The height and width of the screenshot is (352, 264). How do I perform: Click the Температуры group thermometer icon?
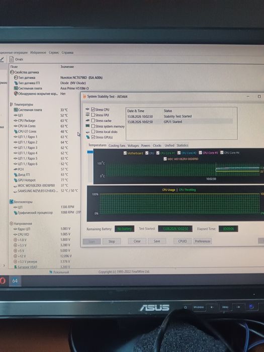tap(12, 105)
